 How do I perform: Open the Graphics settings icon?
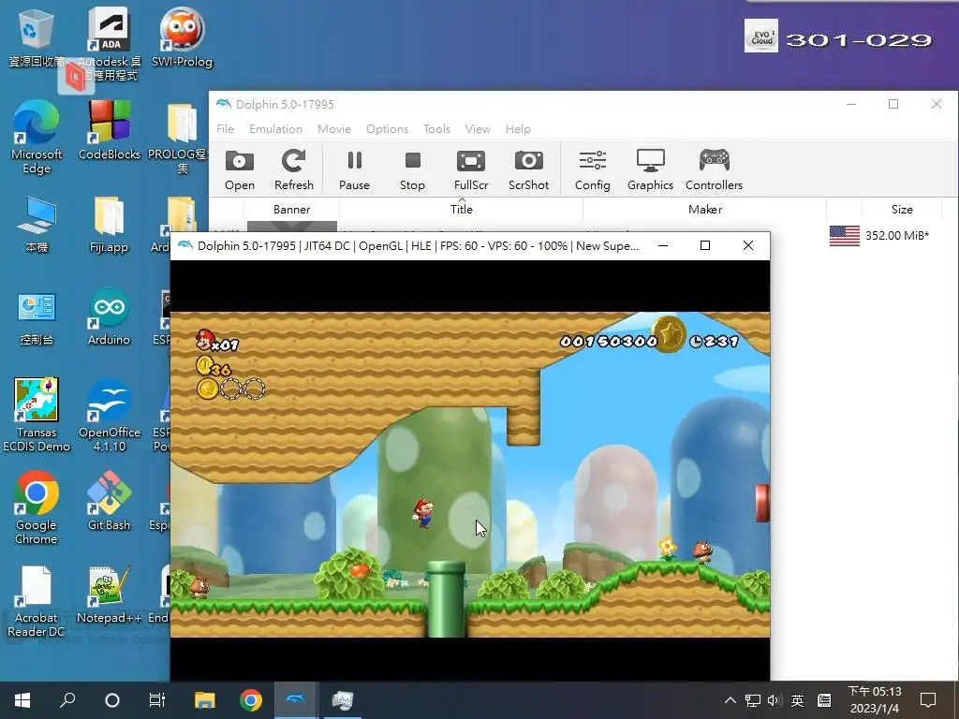pyautogui.click(x=650, y=170)
